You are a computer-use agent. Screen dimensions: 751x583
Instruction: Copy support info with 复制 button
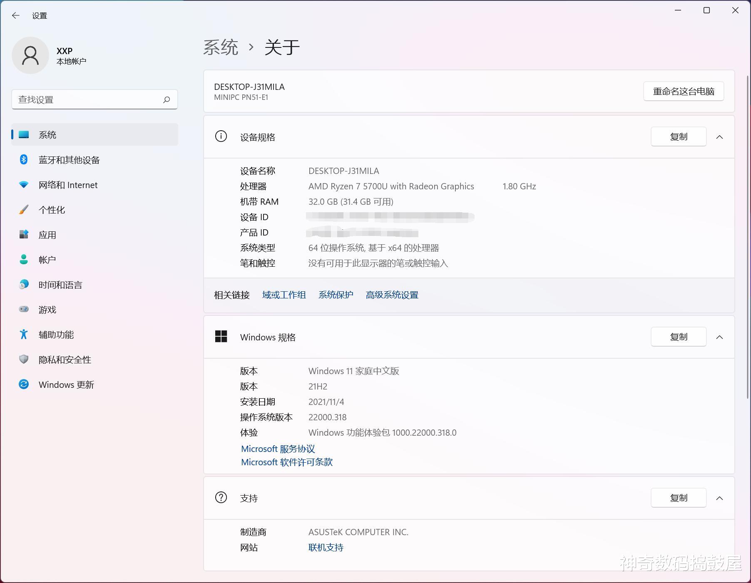679,498
